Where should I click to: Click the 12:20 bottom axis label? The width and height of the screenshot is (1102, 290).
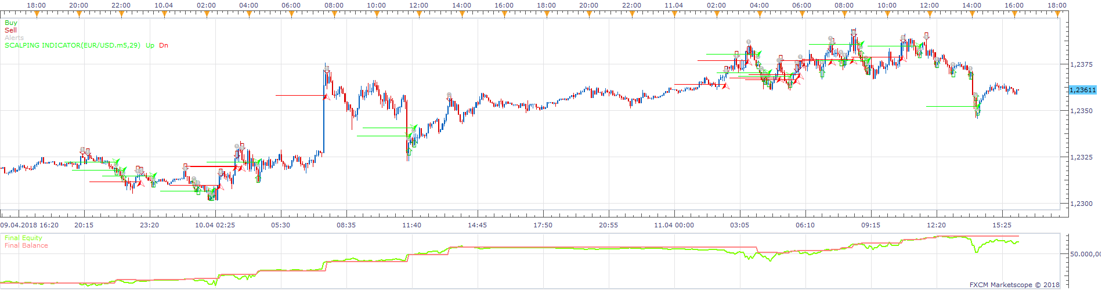click(937, 225)
